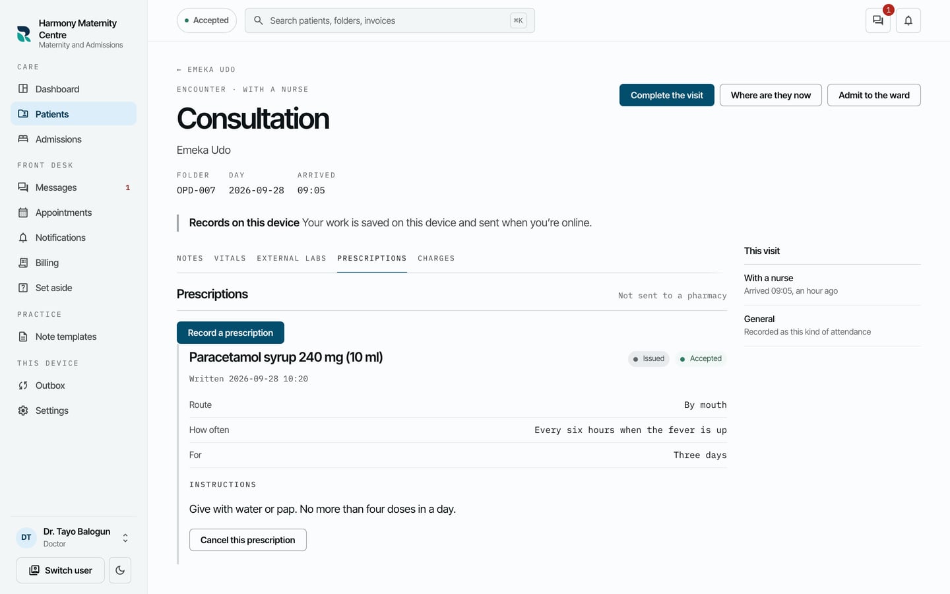Click Admit to the ward button
The image size is (950, 594).
pos(874,95)
